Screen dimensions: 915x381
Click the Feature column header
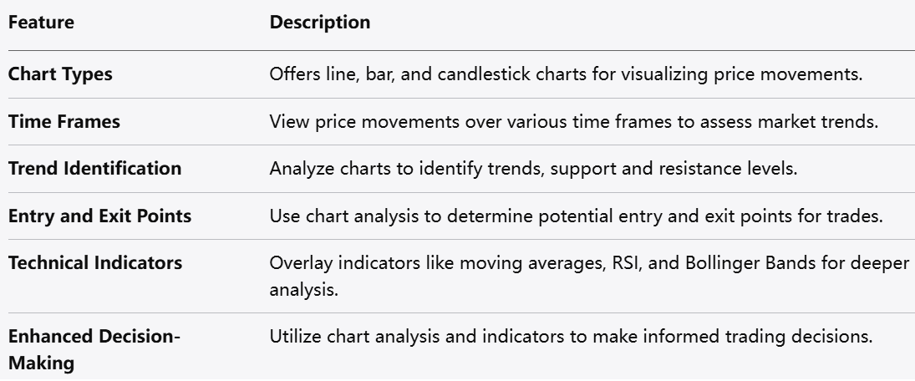pyautogui.click(x=41, y=23)
